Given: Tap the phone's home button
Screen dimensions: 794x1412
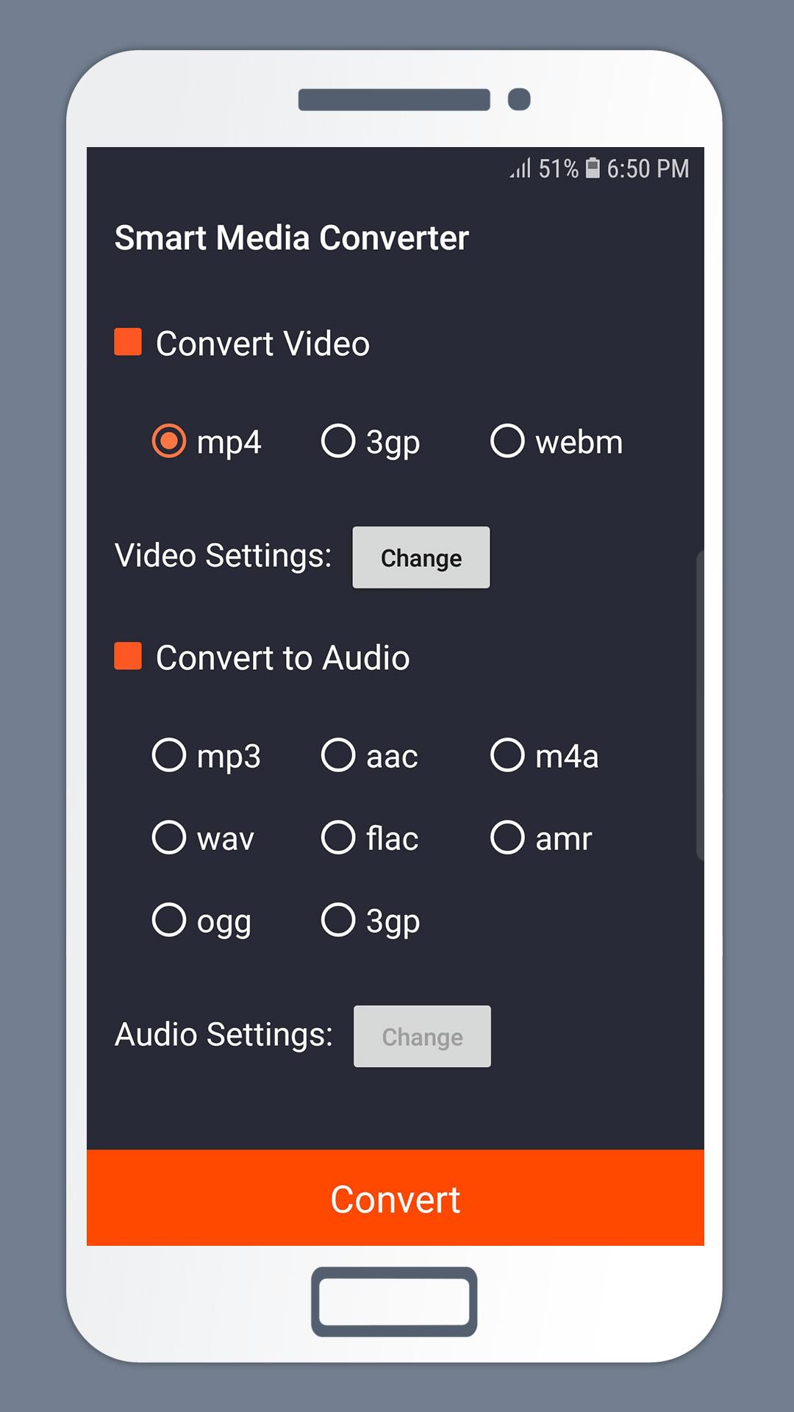Looking at the screenshot, I should pos(394,1302).
